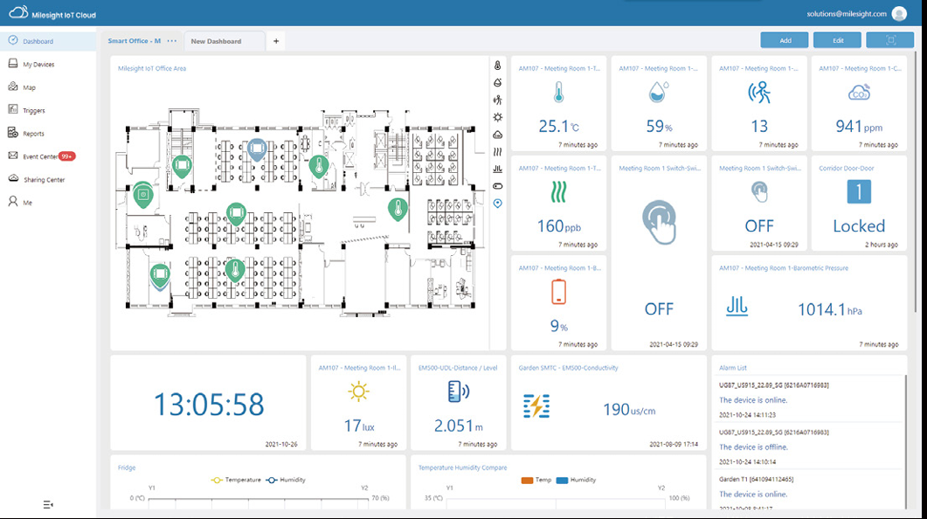Click the blue device marker on the floor plan

[x=257, y=149]
